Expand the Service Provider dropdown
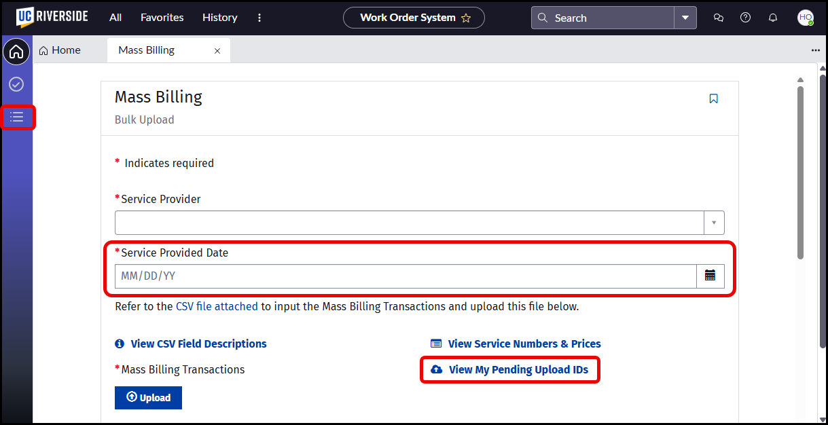 point(714,222)
